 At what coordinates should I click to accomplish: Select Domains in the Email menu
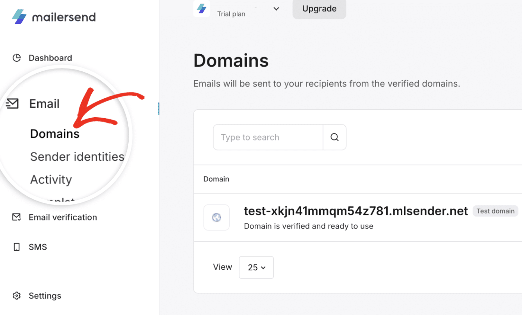click(55, 134)
